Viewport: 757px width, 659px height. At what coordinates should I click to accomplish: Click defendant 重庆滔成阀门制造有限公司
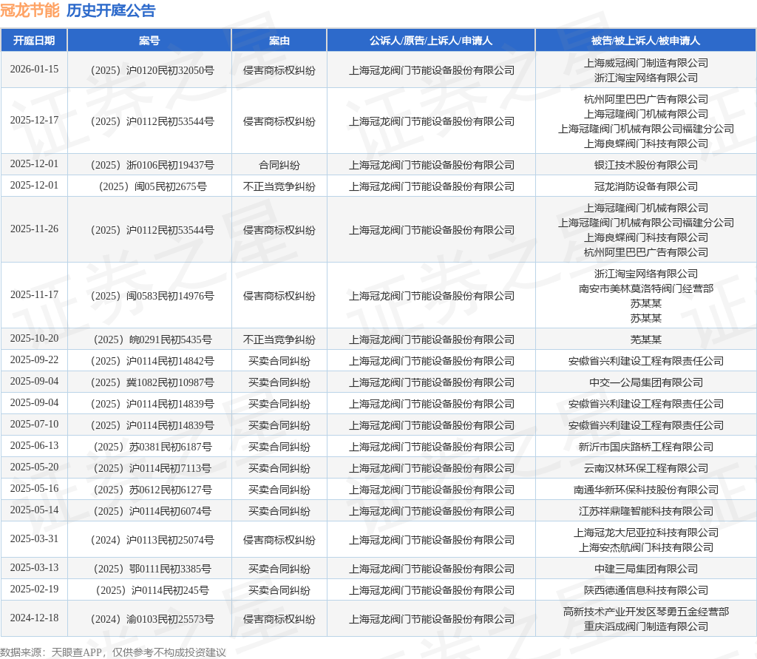646,626
